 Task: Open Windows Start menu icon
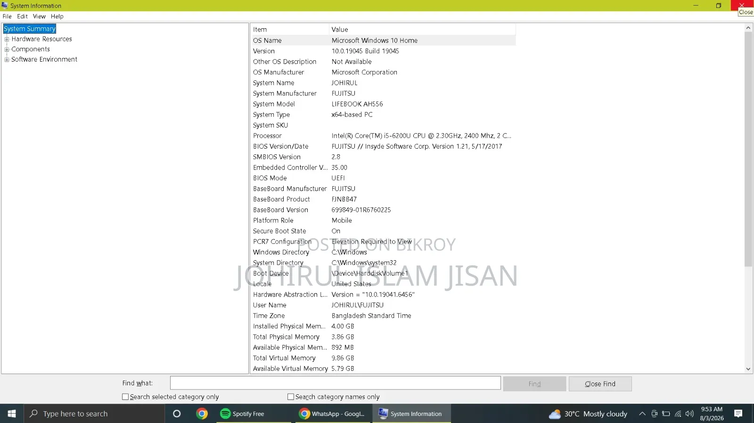(12, 414)
